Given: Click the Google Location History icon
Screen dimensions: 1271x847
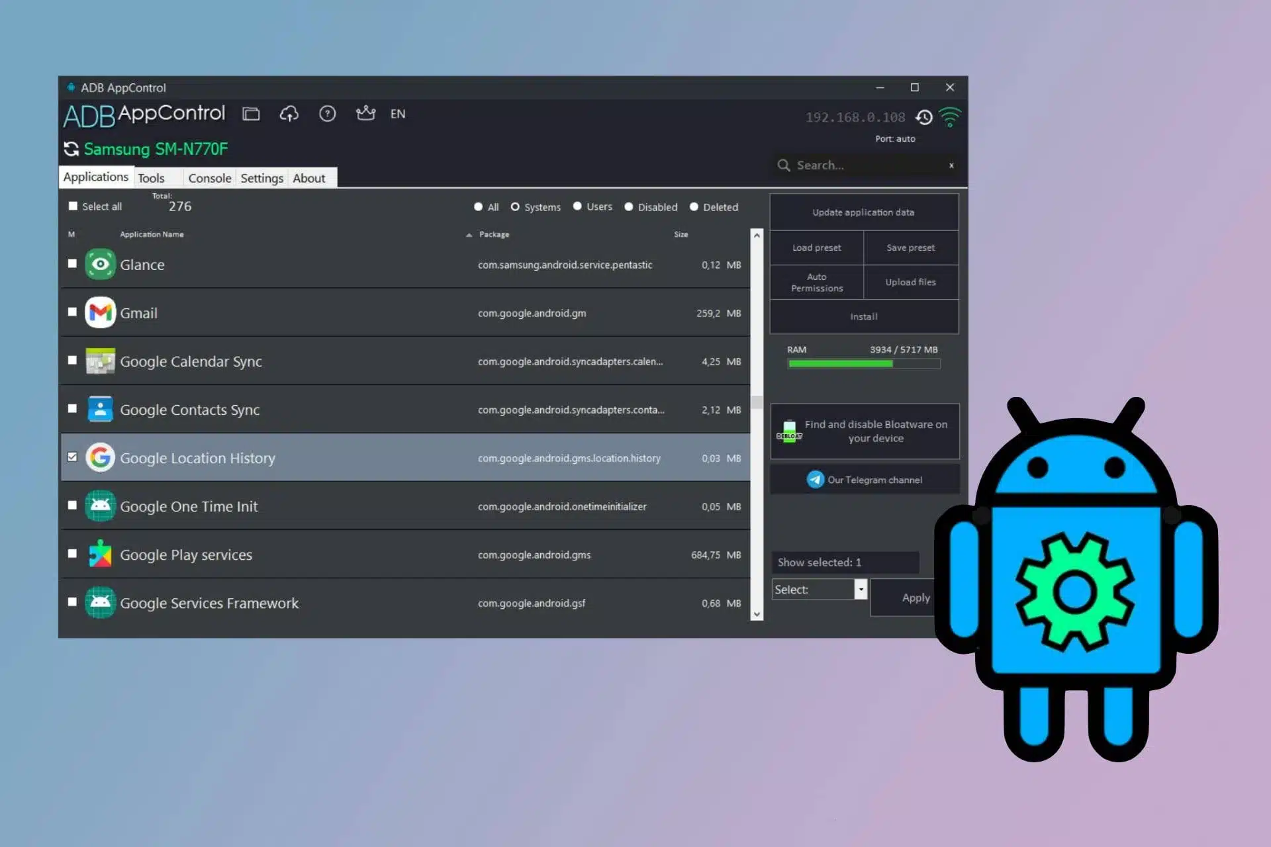Looking at the screenshot, I should tap(100, 457).
